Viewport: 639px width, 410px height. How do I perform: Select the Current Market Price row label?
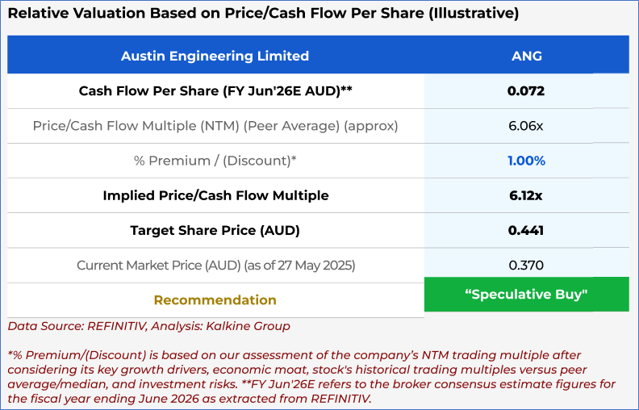pyautogui.click(x=215, y=265)
